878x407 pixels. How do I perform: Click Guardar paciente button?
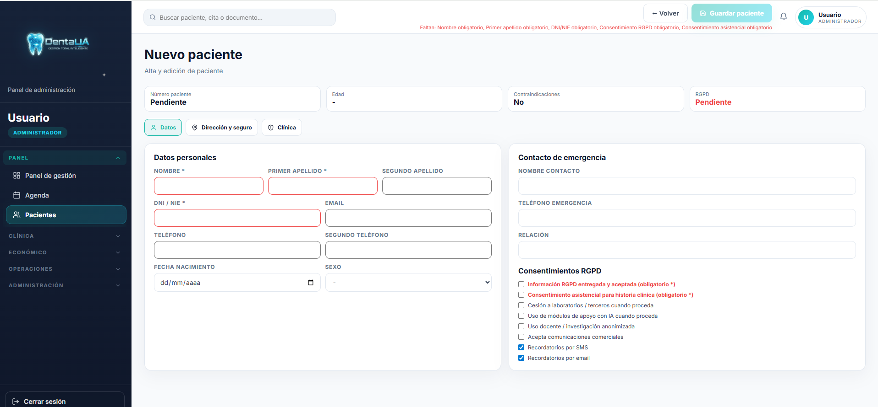[x=731, y=13]
